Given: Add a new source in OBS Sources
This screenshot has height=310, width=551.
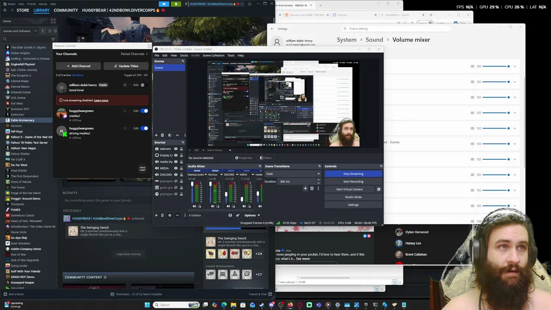Looking at the screenshot, I should 156,215.
